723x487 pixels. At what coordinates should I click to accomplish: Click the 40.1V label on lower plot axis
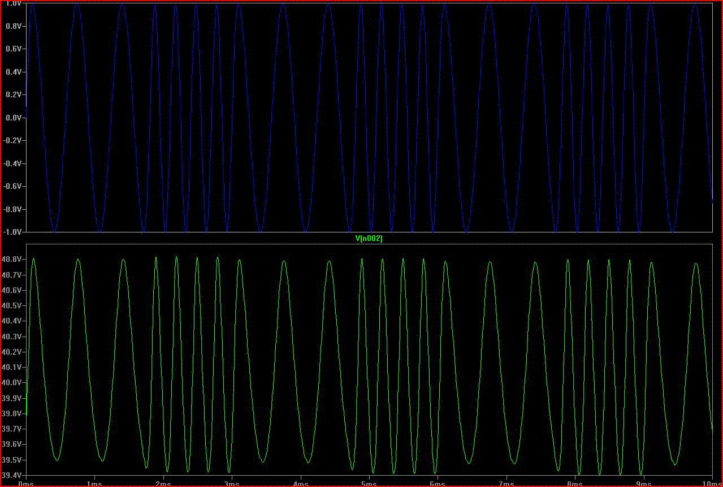[x=12, y=367]
